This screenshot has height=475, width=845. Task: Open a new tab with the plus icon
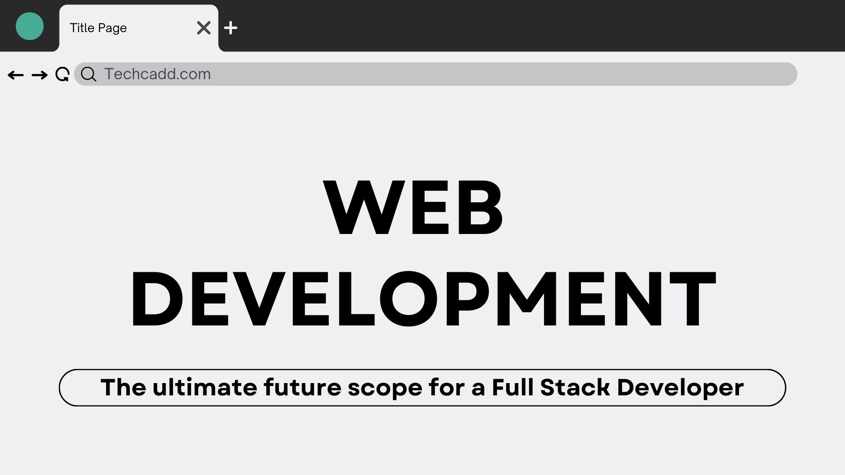231,28
